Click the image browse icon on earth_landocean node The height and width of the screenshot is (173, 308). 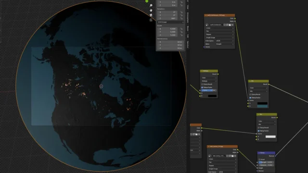[x=207, y=25]
